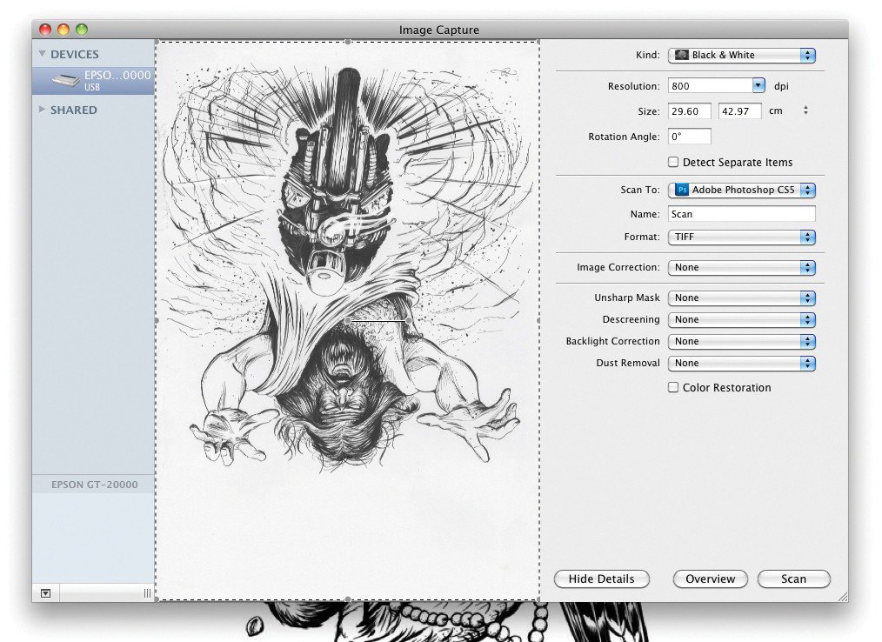Click the scanned artwork preview

pos(348,321)
